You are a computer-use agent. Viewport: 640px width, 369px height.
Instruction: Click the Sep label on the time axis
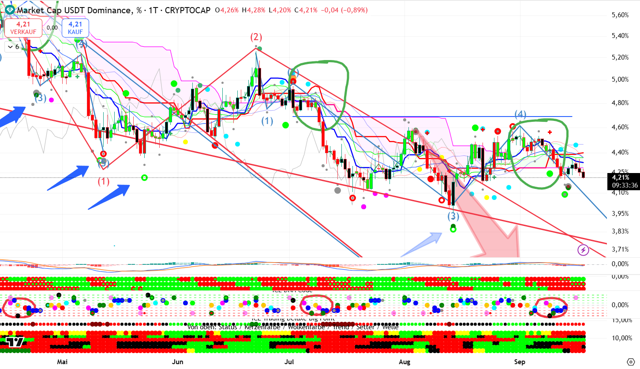click(x=520, y=362)
